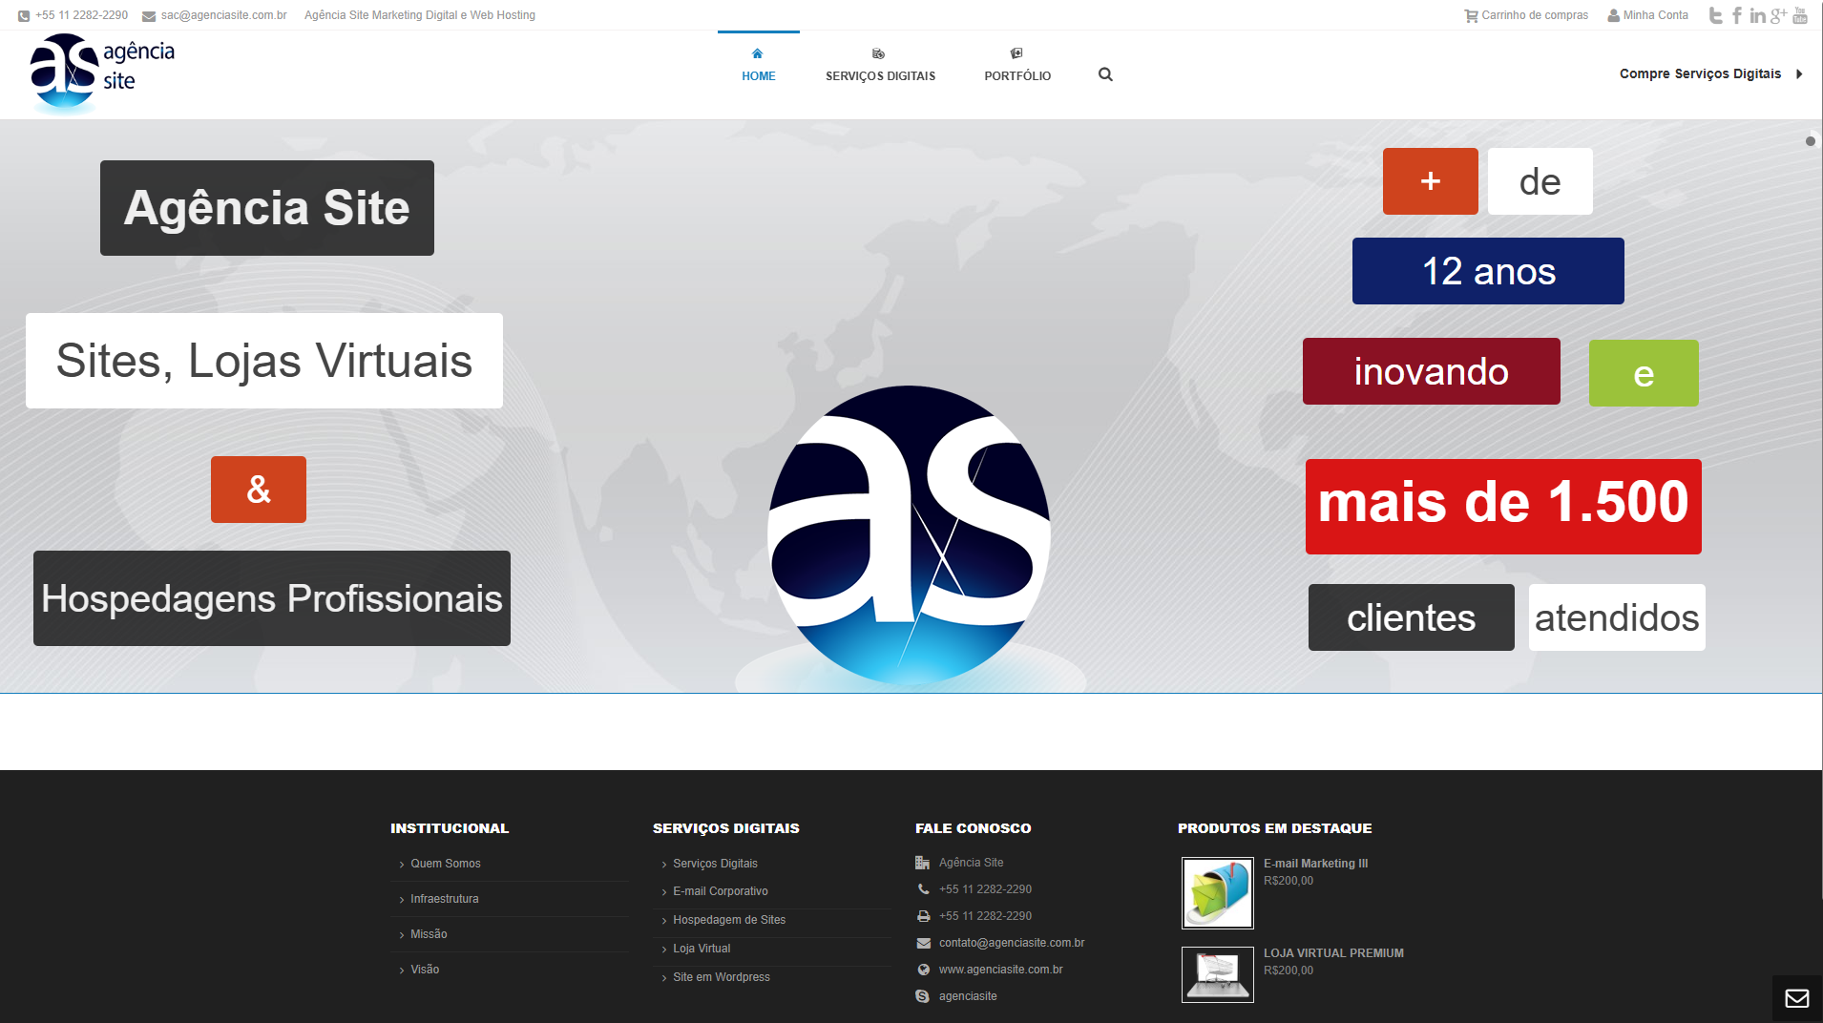Open Hospedagem de Sites footer link
This screenshot has width=1823, height=1023.
coord(729,920)
